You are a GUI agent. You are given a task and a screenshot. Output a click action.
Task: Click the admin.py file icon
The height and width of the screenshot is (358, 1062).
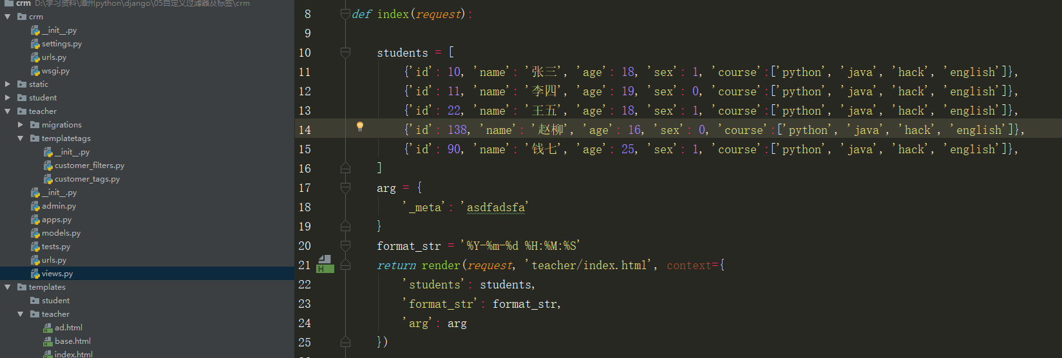coord(35,206)
